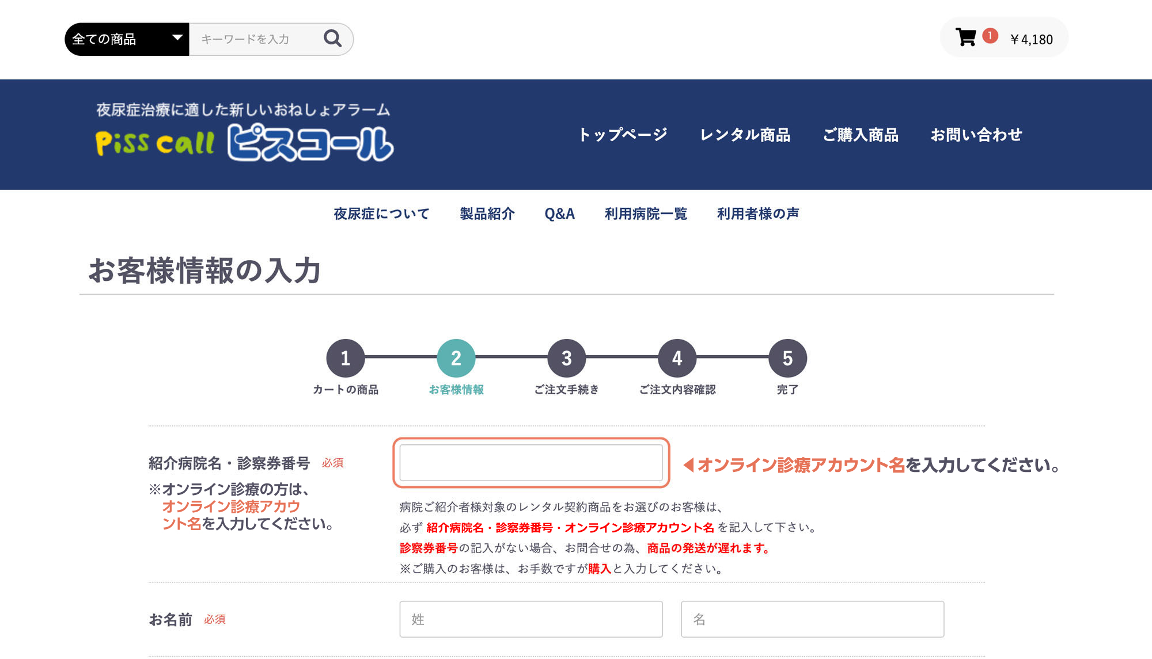The height and width of the screenshot is (659, 1152).
Task: Click the お名前 field label
Action: [170, 619]
